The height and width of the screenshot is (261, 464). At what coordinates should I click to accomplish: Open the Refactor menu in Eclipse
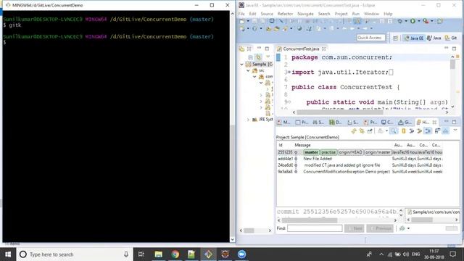coord(285,14)
